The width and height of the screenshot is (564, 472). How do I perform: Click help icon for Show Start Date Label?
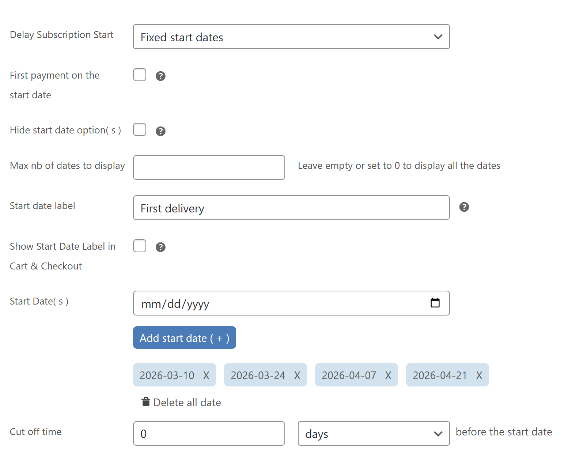pos(160,247)
